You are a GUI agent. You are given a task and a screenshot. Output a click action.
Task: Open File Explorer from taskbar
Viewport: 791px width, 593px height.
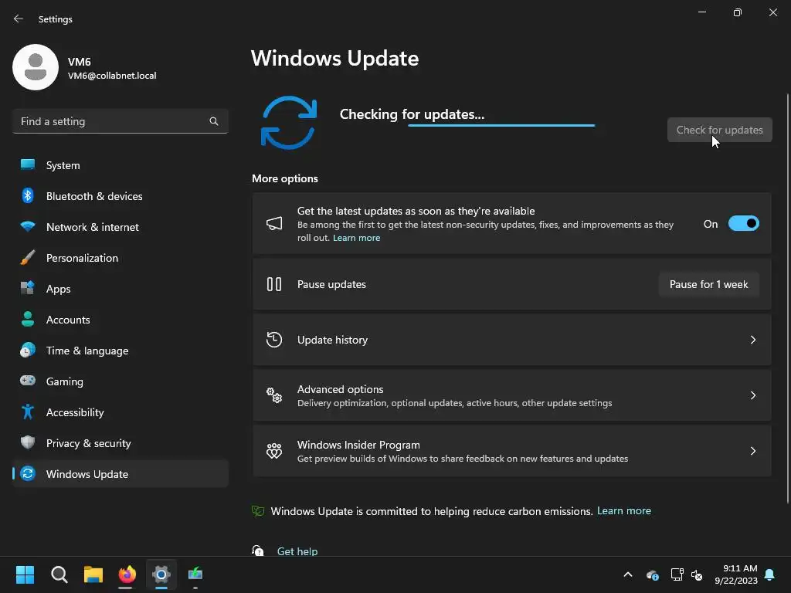[93, 574]
